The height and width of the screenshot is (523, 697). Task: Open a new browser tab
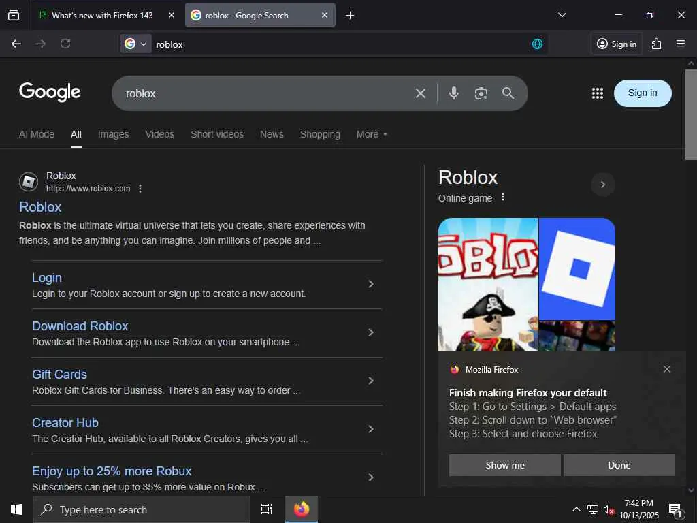coord(350,16)
